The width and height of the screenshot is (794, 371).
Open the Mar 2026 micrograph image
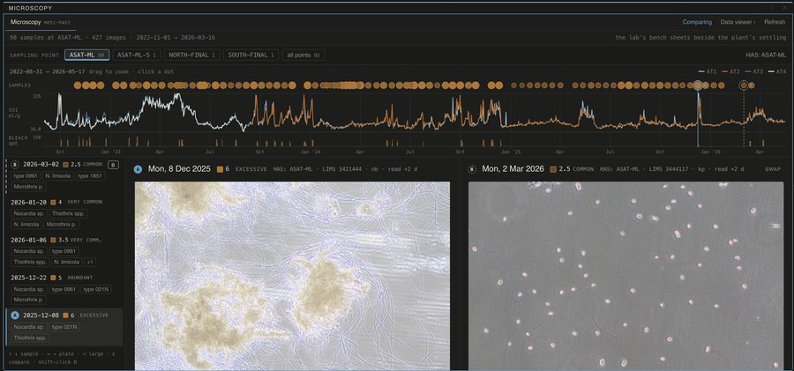tap(625, 276)
